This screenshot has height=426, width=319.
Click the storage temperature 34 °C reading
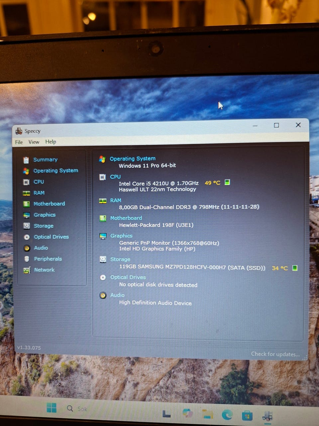click(x=280, y=268)
